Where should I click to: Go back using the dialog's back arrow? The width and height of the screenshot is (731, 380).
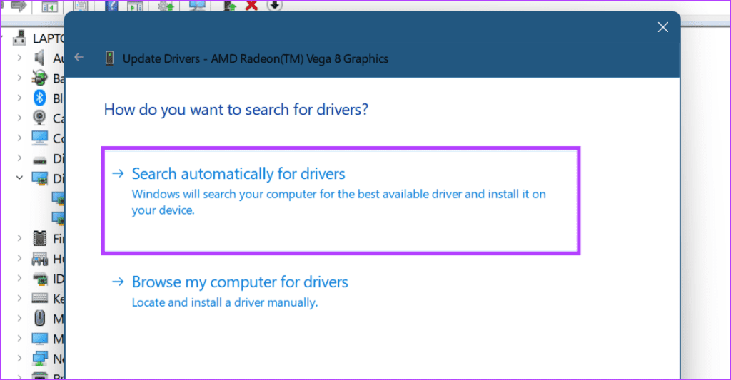(x=79, y=57)
